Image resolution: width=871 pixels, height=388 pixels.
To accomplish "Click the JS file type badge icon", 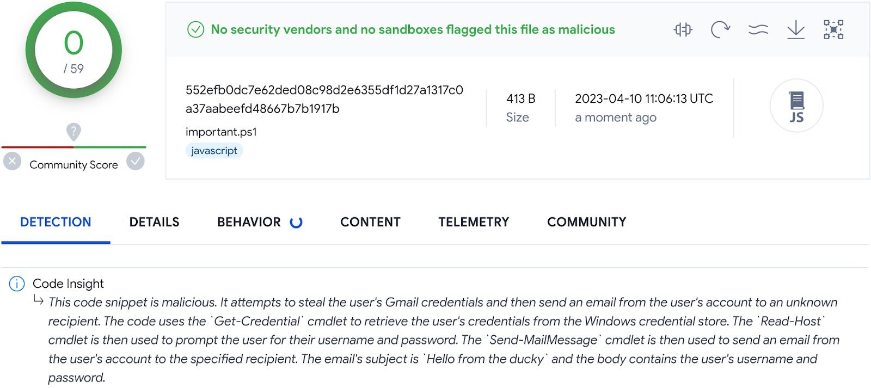I will [x=796, y=106].
